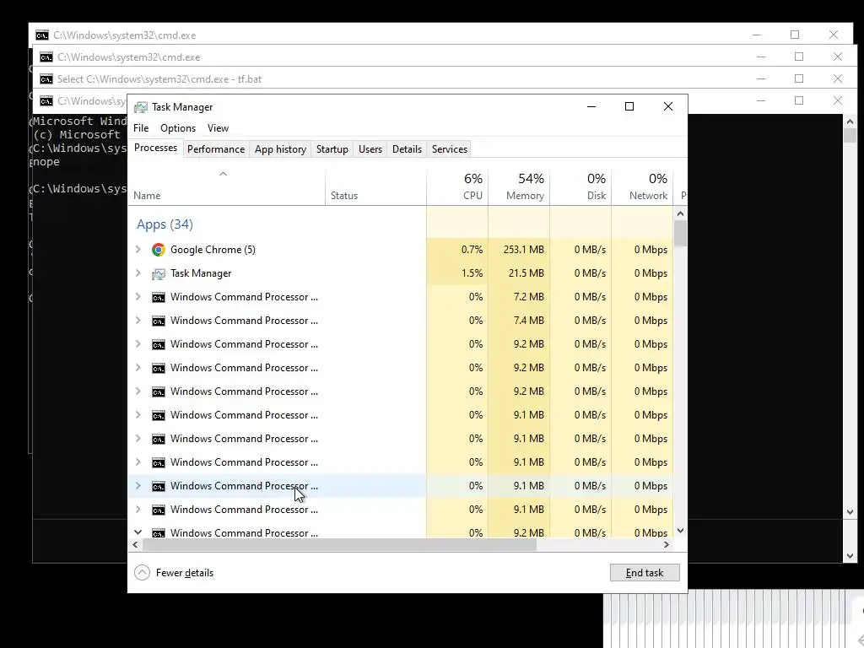Viewport: 864px width, 648px height.
Task: Expand the Task Manager process row
Action: [x=138, y=273]
